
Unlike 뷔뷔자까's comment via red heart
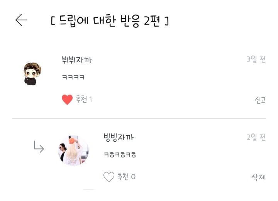pyautogui.click(x=67, y=100)
